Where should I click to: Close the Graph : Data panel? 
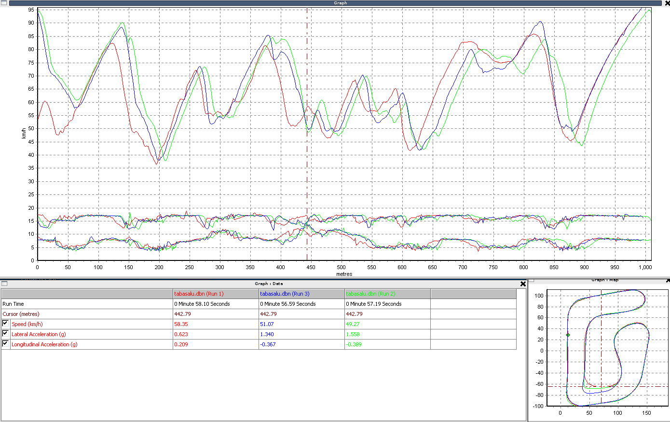pos(523,284)
